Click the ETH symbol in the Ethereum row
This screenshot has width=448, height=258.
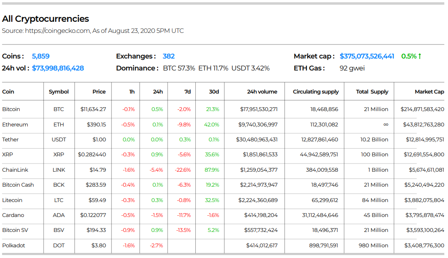pos(59,125)
